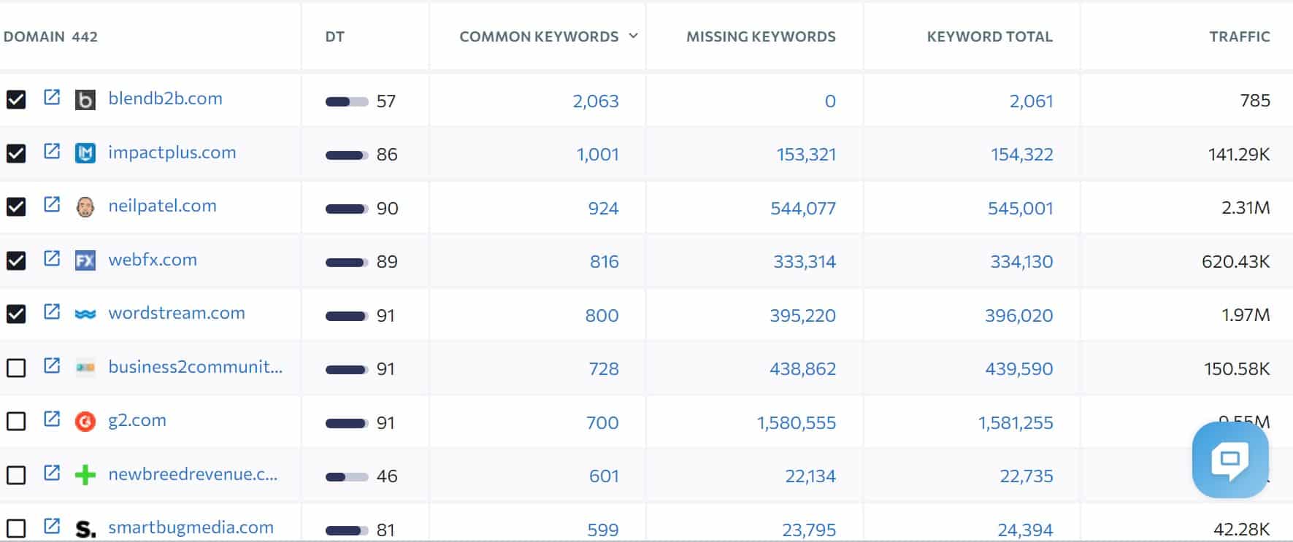1293x542 pixels.
Task: Open impactplus.com external link icon
Action: coord(52,151)
